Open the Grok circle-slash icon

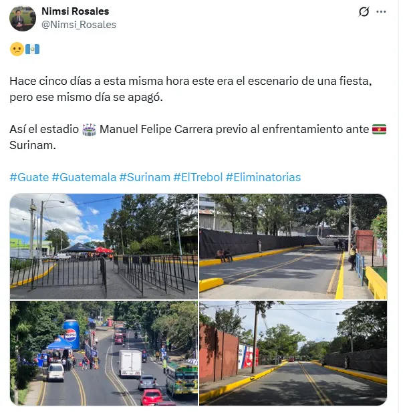click(364, 11)
